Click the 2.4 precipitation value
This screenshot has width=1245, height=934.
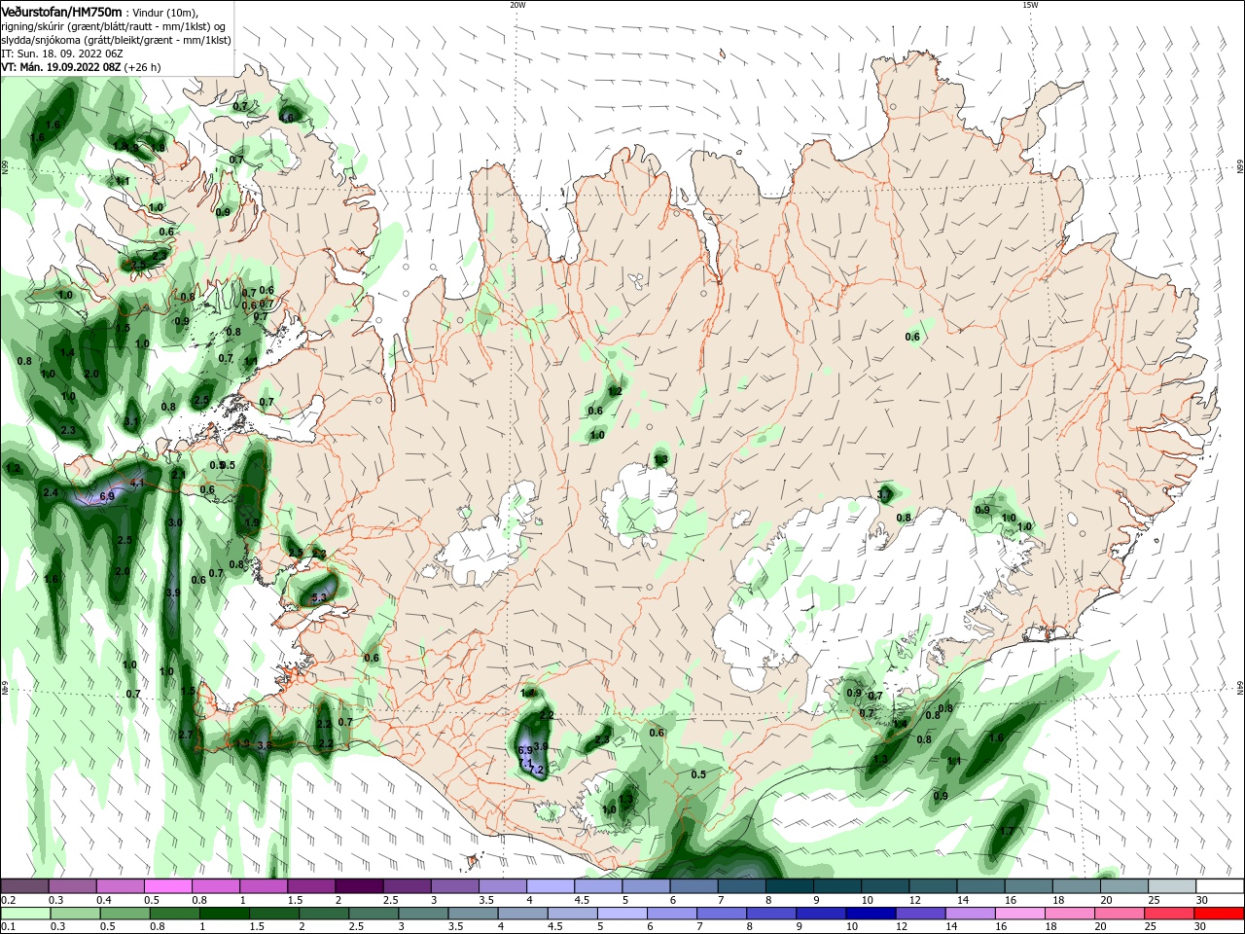[51, 493]
